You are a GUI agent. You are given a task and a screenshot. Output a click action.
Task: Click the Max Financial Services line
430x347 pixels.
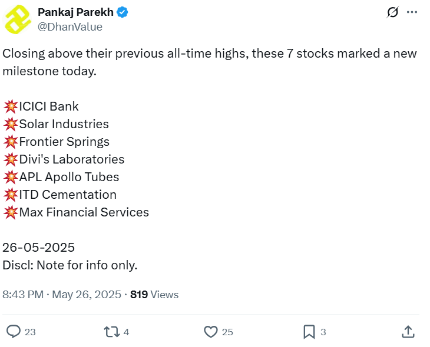click(x=84, y=212)
